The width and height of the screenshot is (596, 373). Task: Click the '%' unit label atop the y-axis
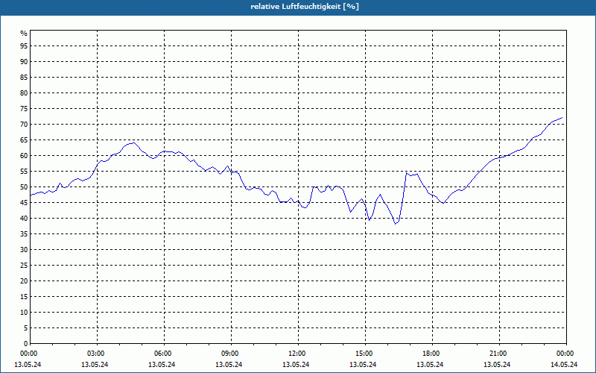pos(24,34)
